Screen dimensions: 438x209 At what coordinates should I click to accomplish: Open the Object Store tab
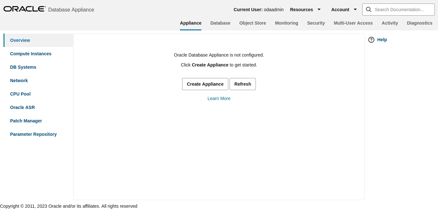(253, 23)
